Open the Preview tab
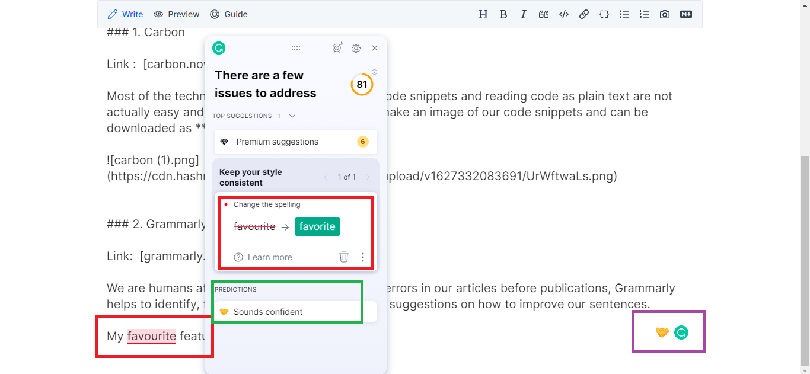810x374 pixels. pyautogui.click(x=176, y=14)
